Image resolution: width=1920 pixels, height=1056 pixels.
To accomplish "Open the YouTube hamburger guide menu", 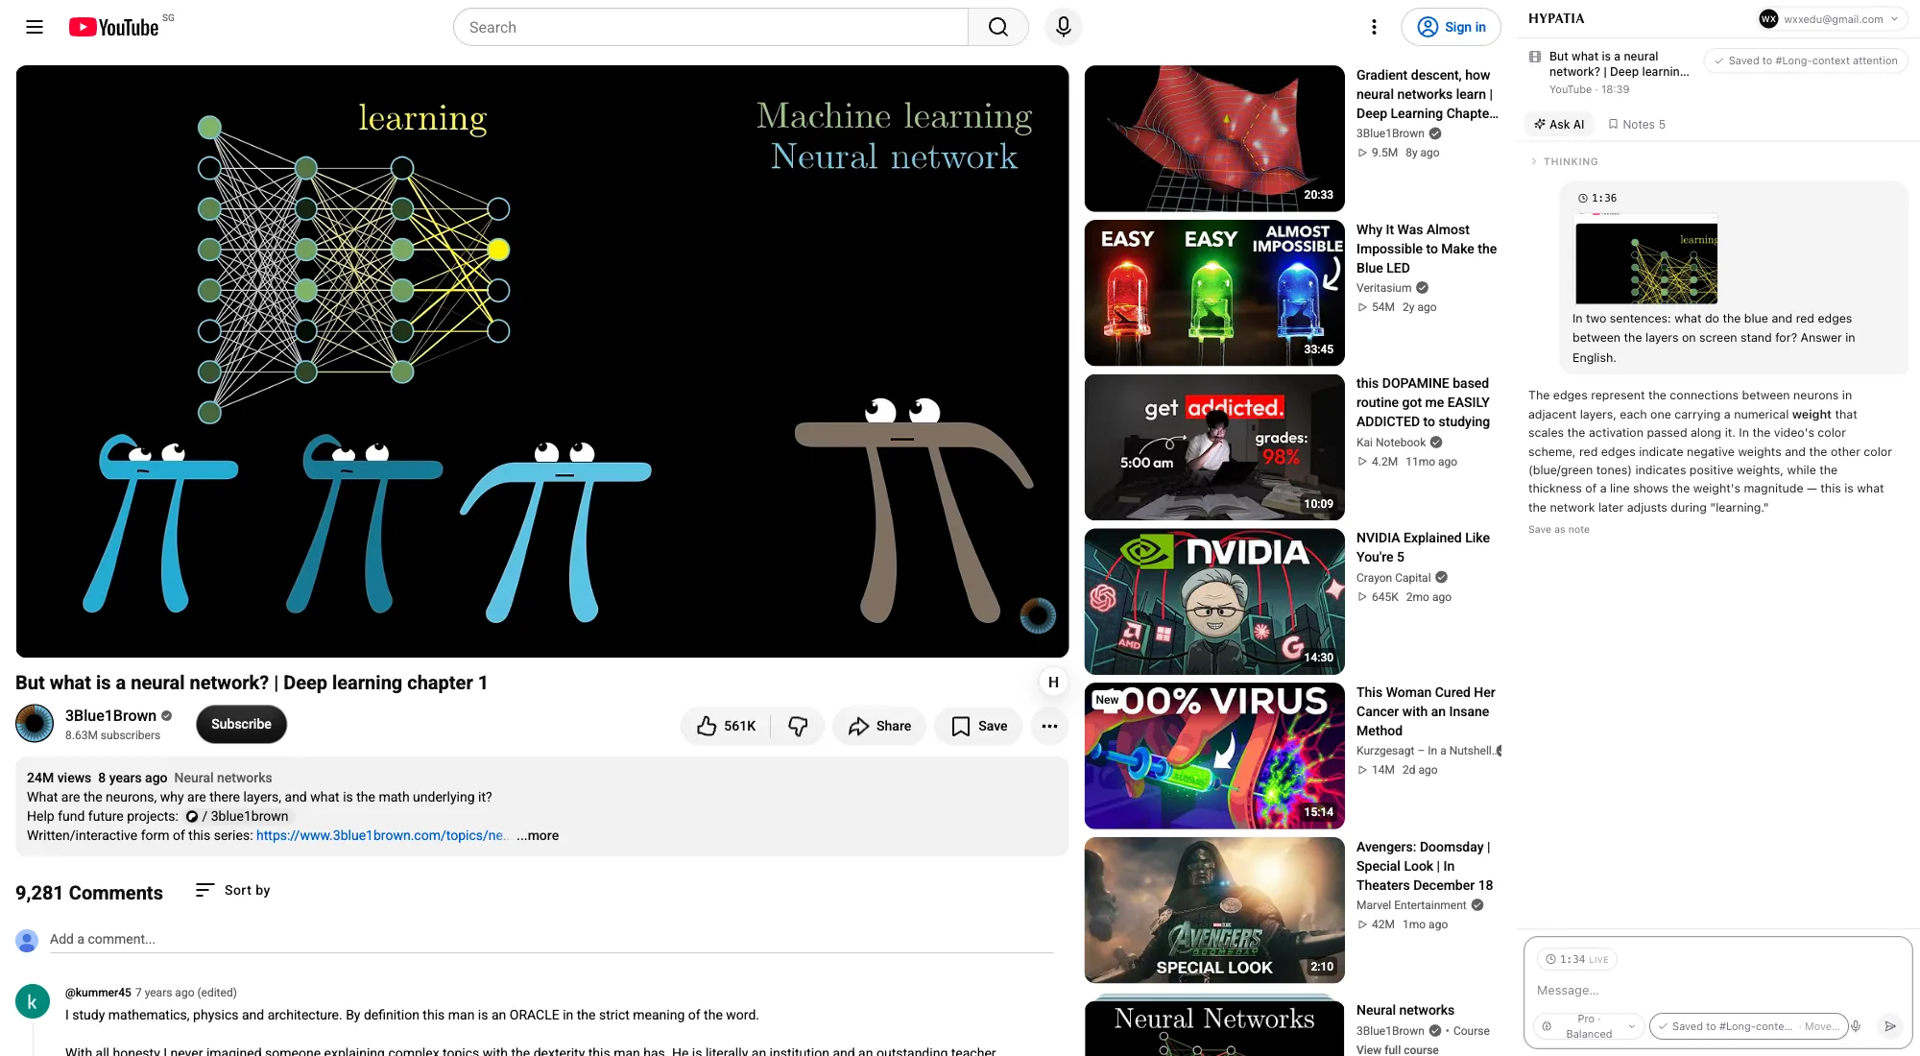I will click(x=35, y=27).
